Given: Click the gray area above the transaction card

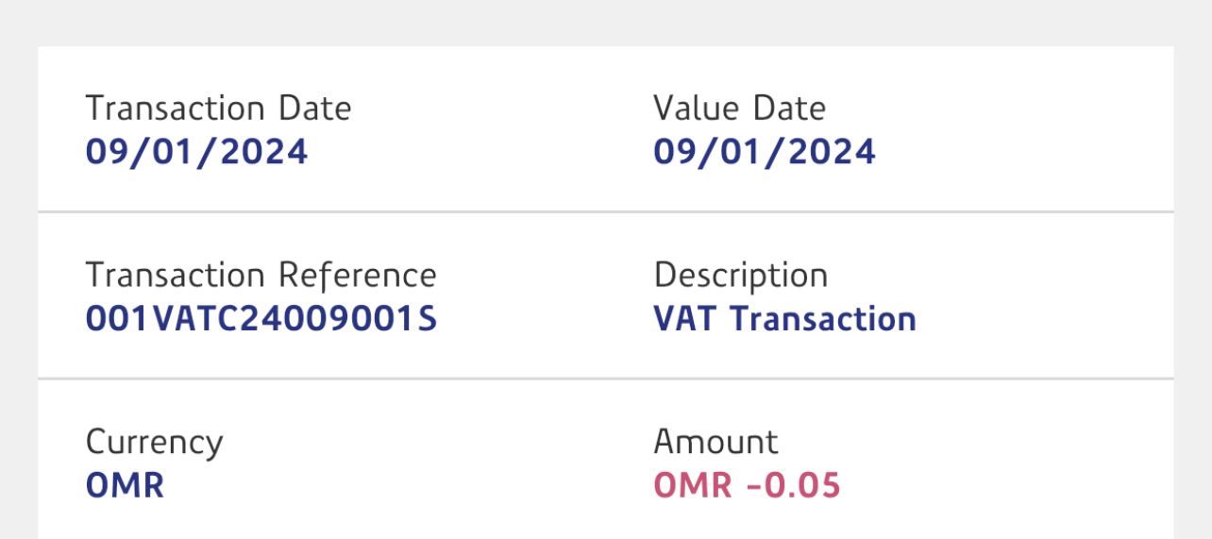Looking at the screenshot, I should pyautogui.click(x=606, y=23).
